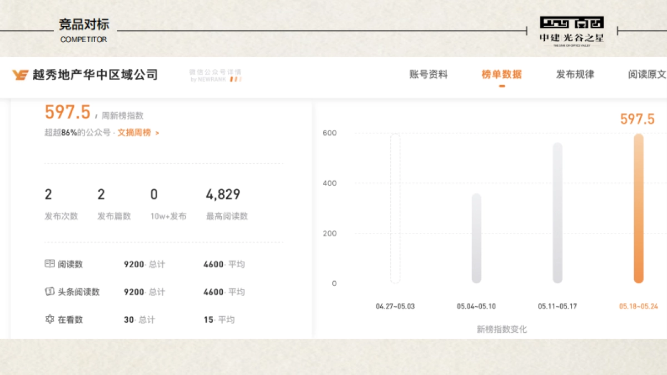Image resolution: width=667 pixels, height=375 pixels.
Task: Open the 账号资料 tab
Action: [x=428, y=74]
